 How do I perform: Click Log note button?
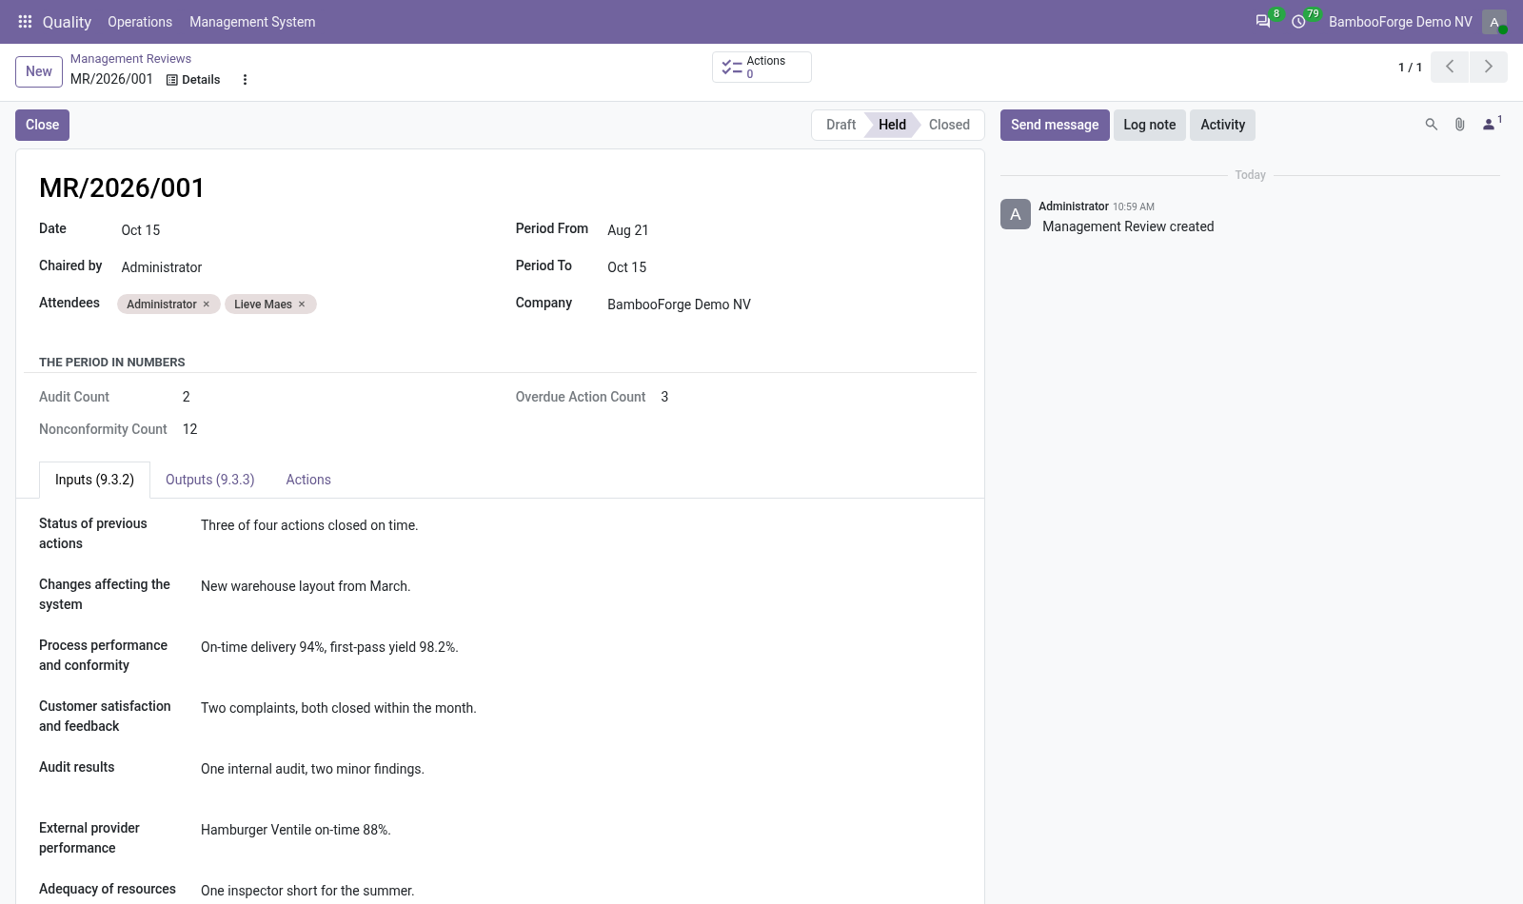pos(1150,125)
